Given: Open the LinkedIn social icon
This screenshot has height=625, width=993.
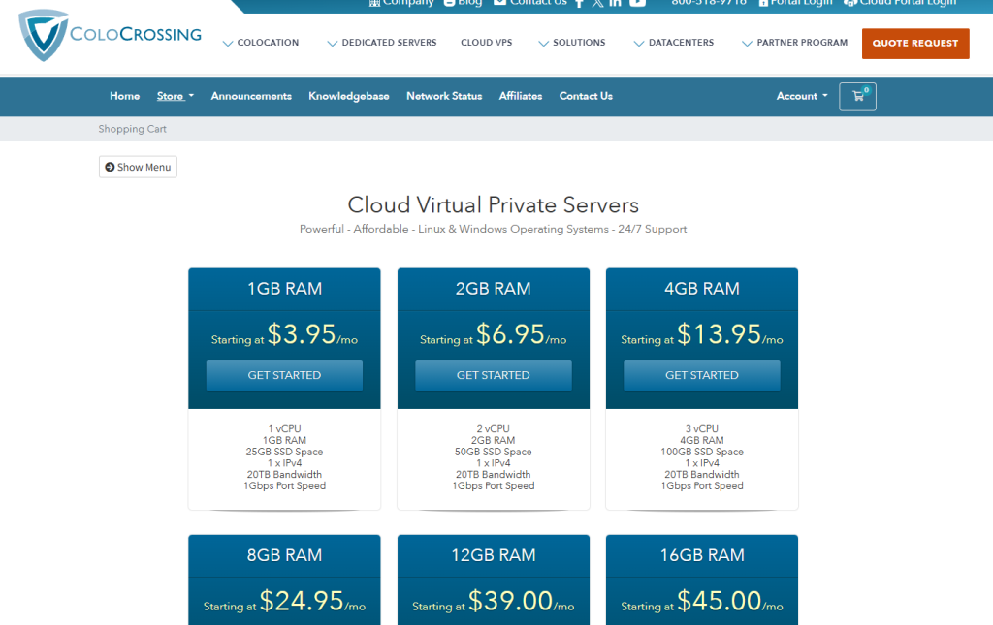Looking at the screenshot, I should coord(615,3).
